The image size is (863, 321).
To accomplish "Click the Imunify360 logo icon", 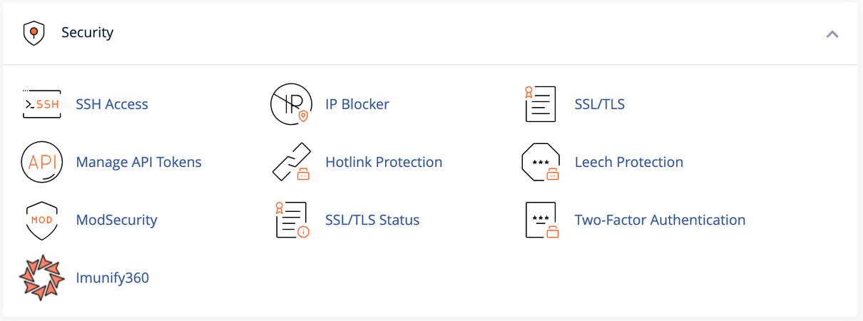I will coord(42,277).
